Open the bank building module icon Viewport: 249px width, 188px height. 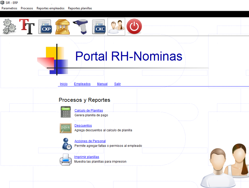pos(62,27)
